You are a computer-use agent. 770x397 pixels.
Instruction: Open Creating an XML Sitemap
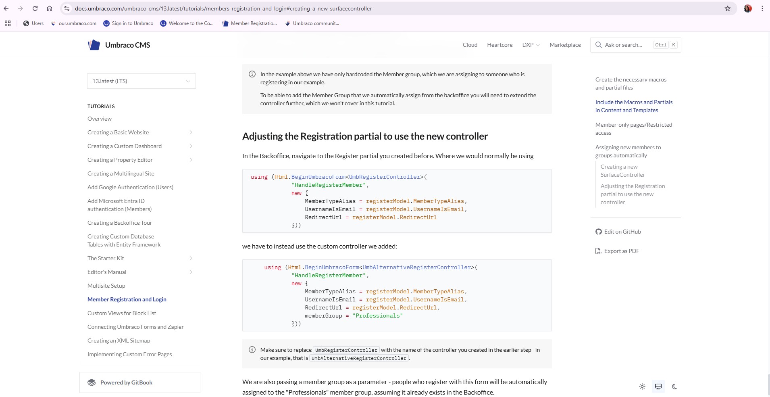119,341
